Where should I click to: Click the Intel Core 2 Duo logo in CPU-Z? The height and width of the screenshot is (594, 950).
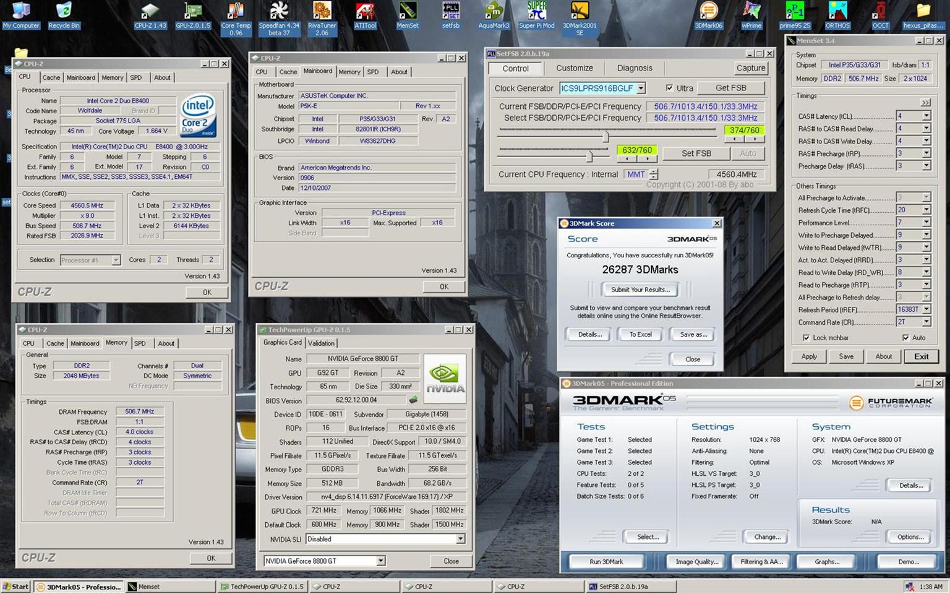pyautogui.click(x=198, y=115)
